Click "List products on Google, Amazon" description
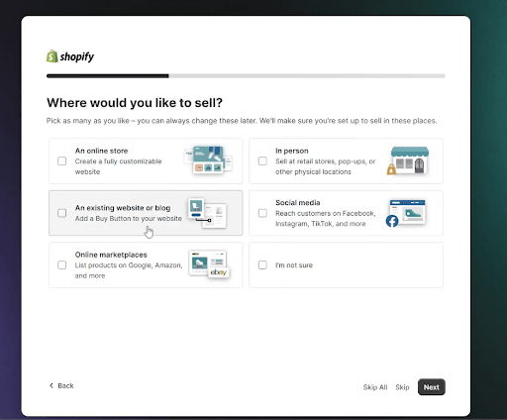 [129, 270]
